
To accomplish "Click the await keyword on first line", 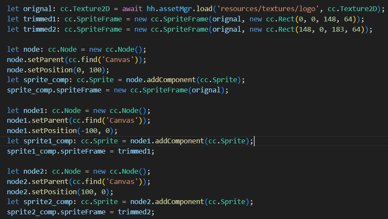I will point(132,9).
